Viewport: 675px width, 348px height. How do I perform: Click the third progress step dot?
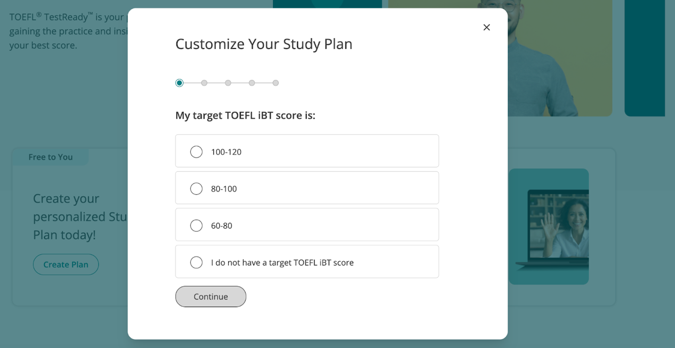coord(228,83)
